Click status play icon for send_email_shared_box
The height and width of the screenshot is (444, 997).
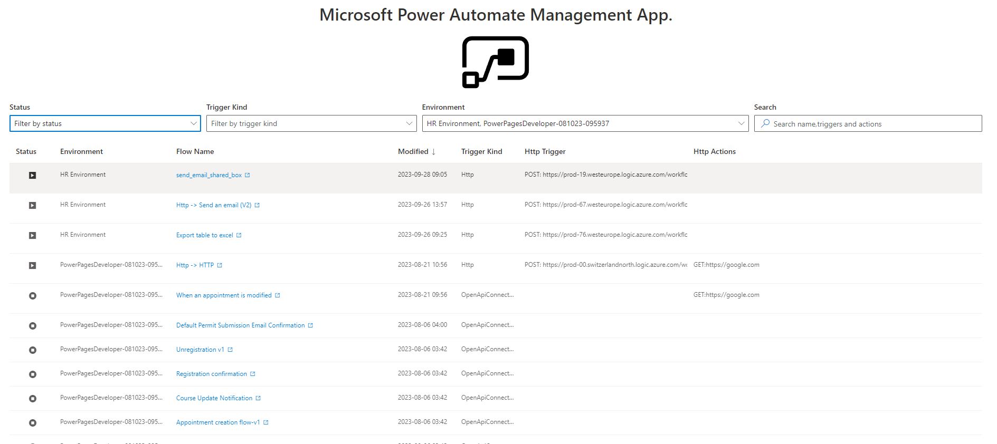32,175
